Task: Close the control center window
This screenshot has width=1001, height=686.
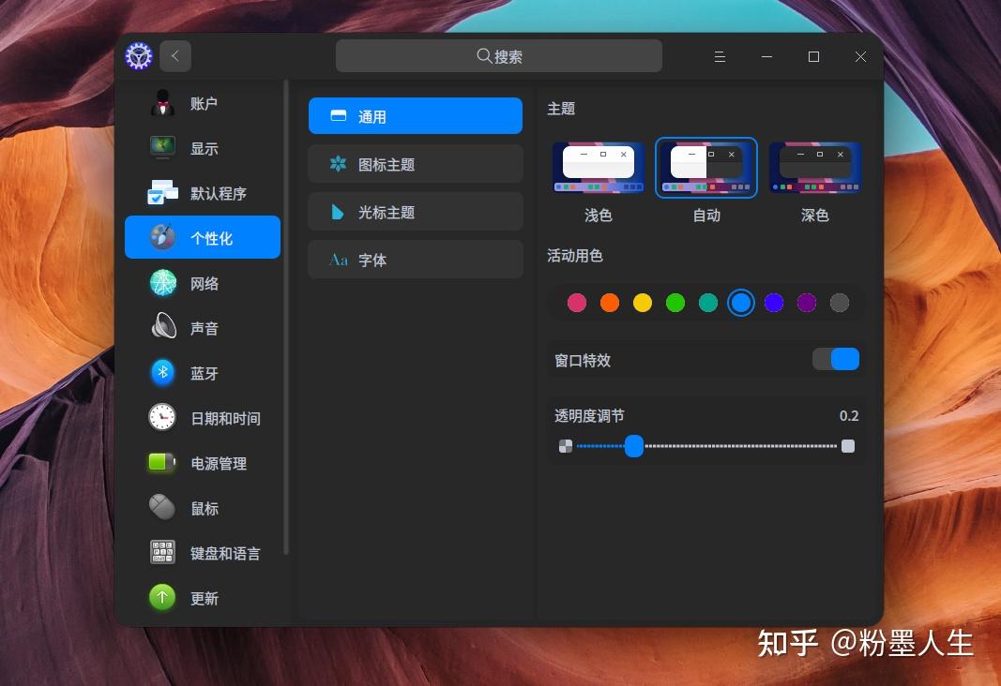Action: coord(860,57)
